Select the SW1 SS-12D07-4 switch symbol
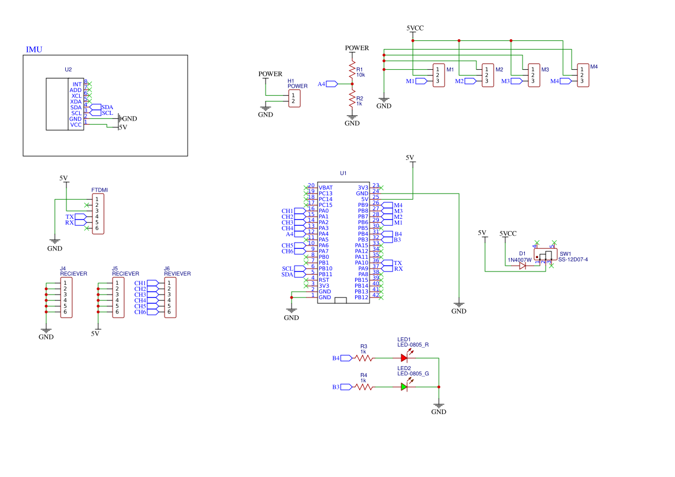Screen dimensions: 675x477 [545, 255]
